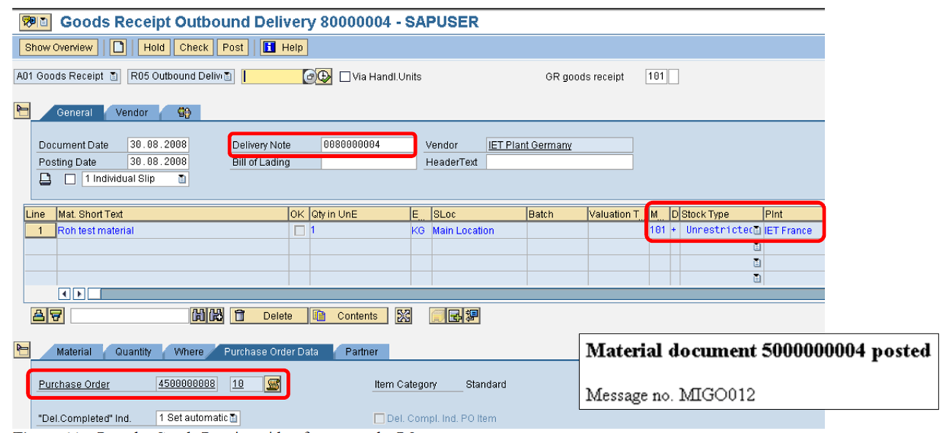The height and width of the screenshot is (433, 948).
Task: Click the Delivery Note input field
Action: coord(366,145)
